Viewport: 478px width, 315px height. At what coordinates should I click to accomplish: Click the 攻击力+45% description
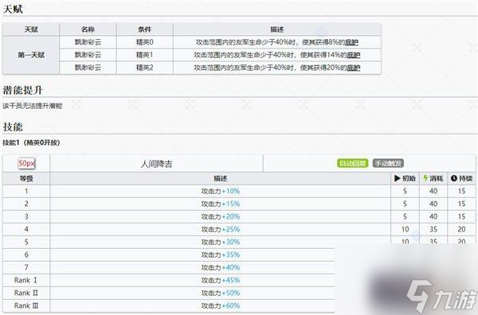(220, 280)
